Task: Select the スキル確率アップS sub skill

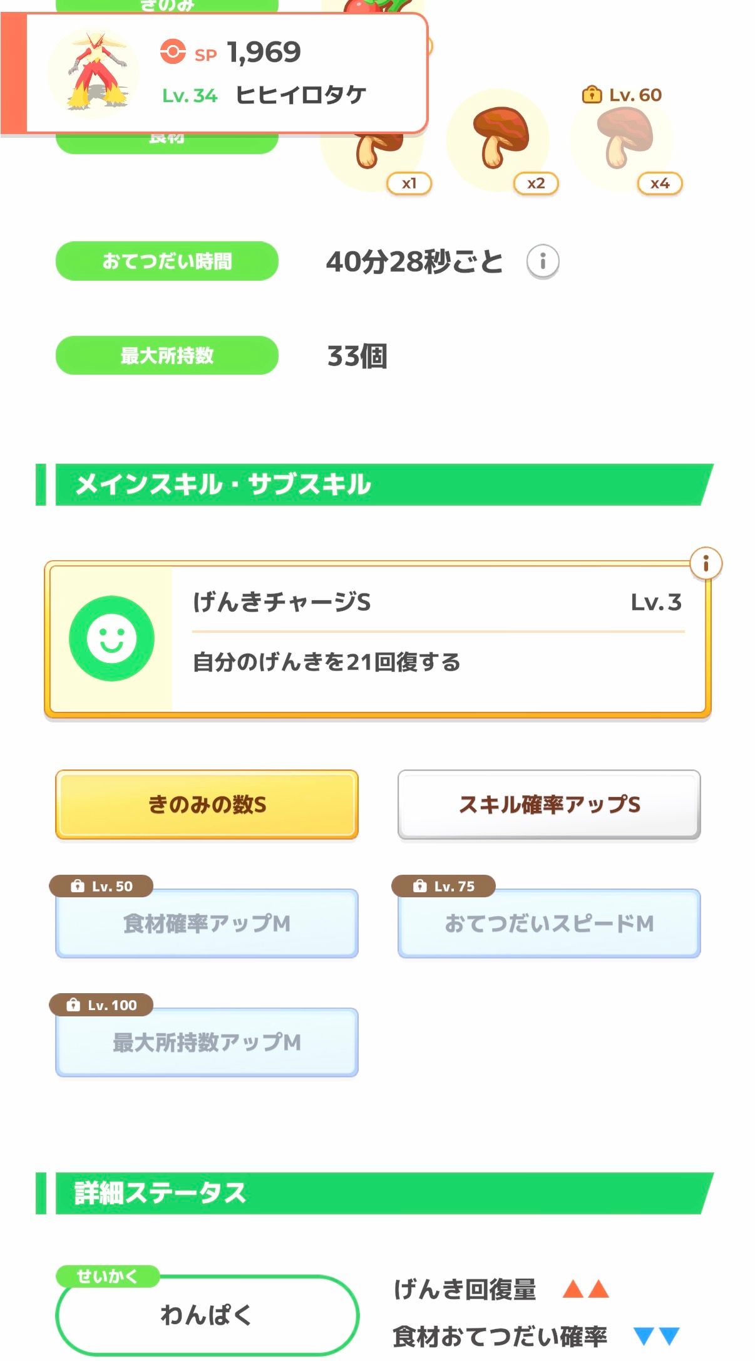Action: [x=549, y=805]
